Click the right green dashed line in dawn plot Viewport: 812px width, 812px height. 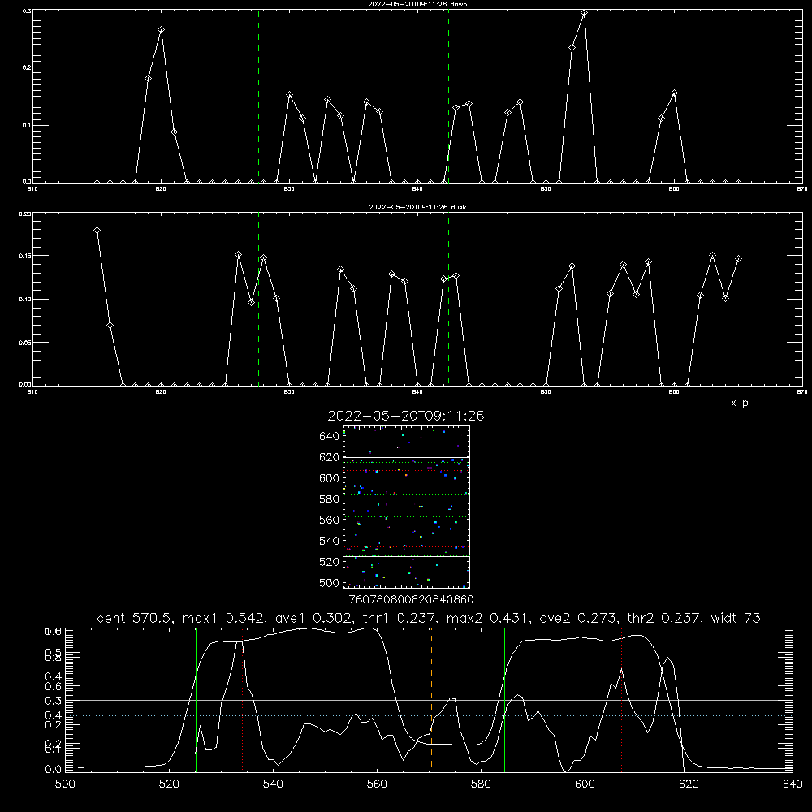pyautogui.click(x=448, y=96)
